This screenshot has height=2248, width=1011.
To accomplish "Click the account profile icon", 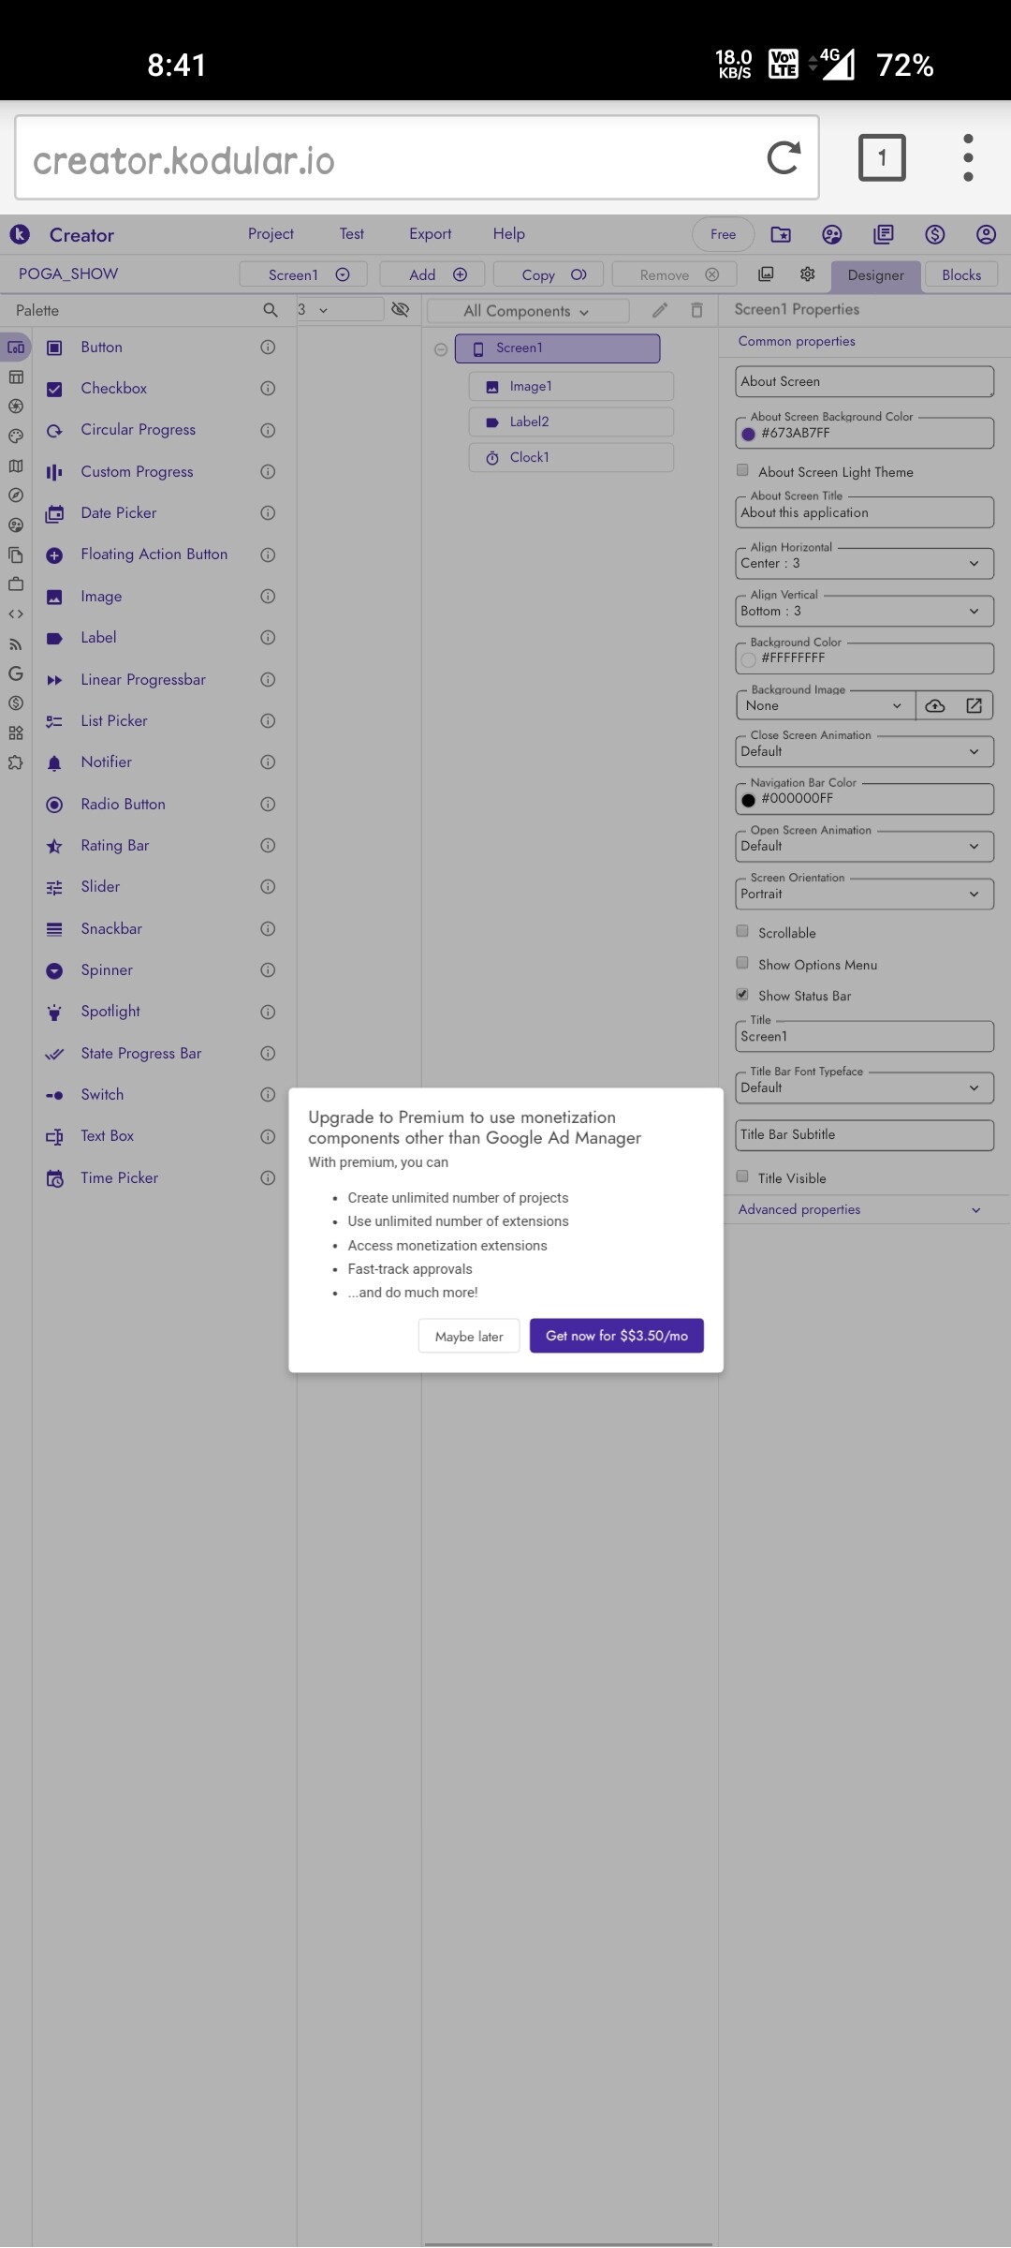I will tap(986, 234).
